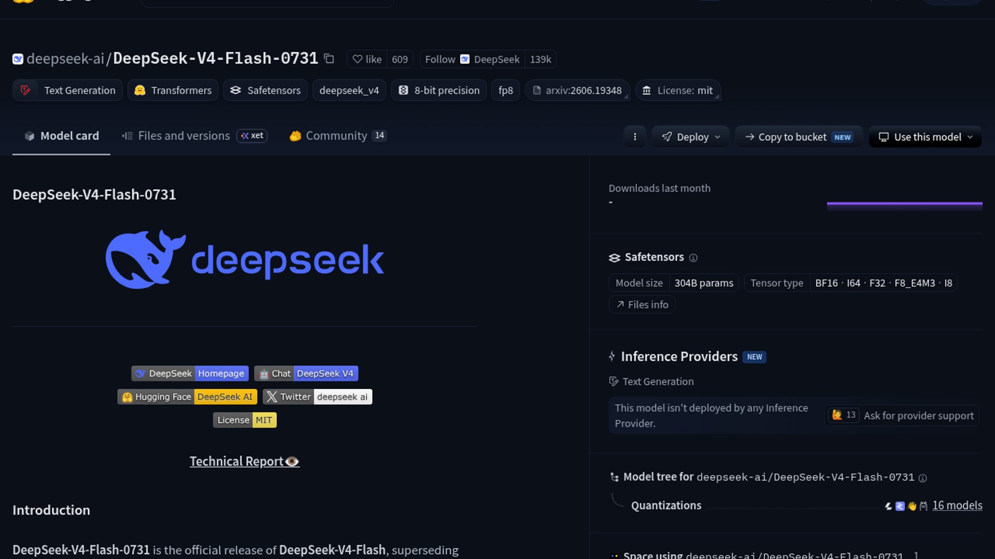Click the Files and versions list icon

click(127, 136)
